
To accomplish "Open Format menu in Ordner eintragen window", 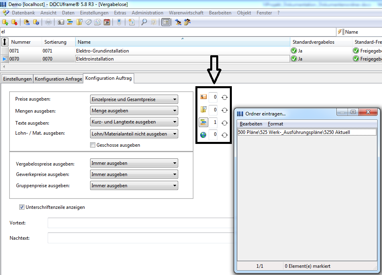I will click(x=275, y=124).
